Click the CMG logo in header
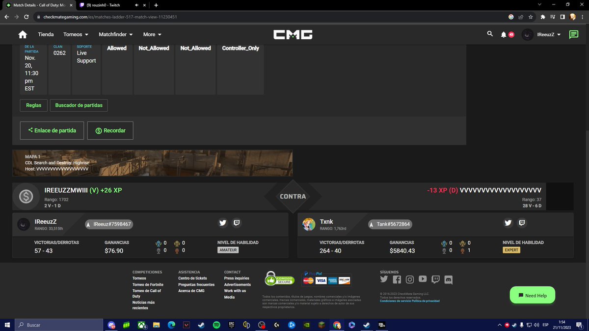The image size is (589, 331). [x=293, y=34]
